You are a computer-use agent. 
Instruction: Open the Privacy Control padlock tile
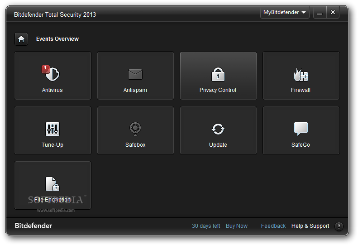point(218,76)
